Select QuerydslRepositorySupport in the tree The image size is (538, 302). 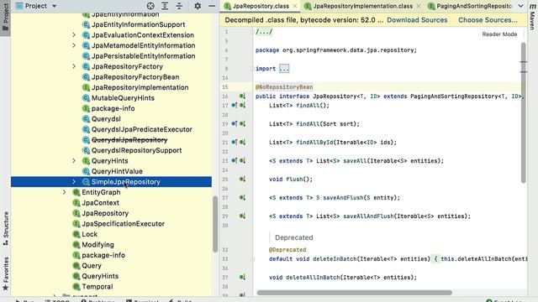pos(136,150)
